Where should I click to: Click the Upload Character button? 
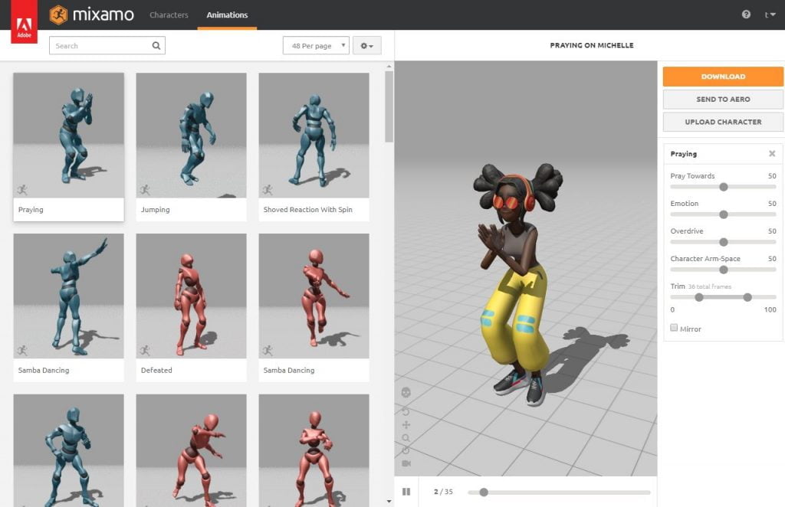[723, 122]
